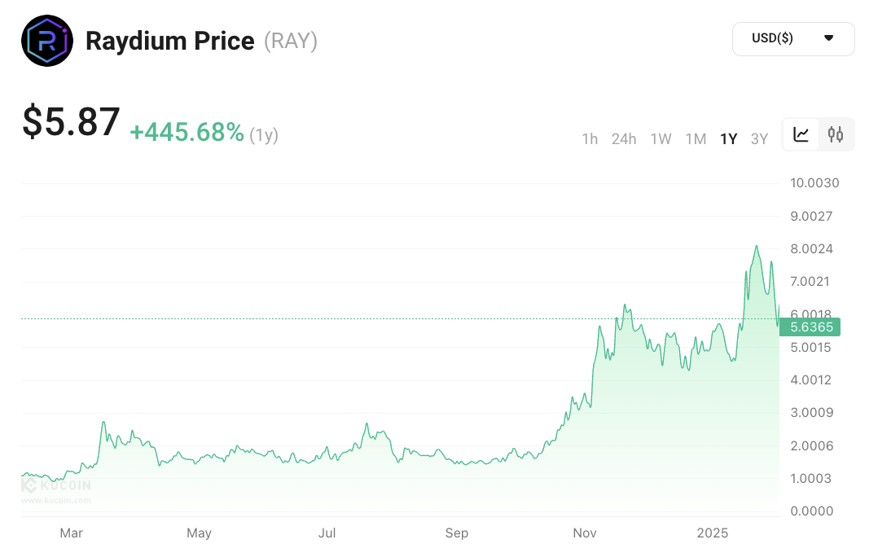The width and height of the screenshot is (891, 557).
Task: Switch to candlestick chart view
Action: 836,134
